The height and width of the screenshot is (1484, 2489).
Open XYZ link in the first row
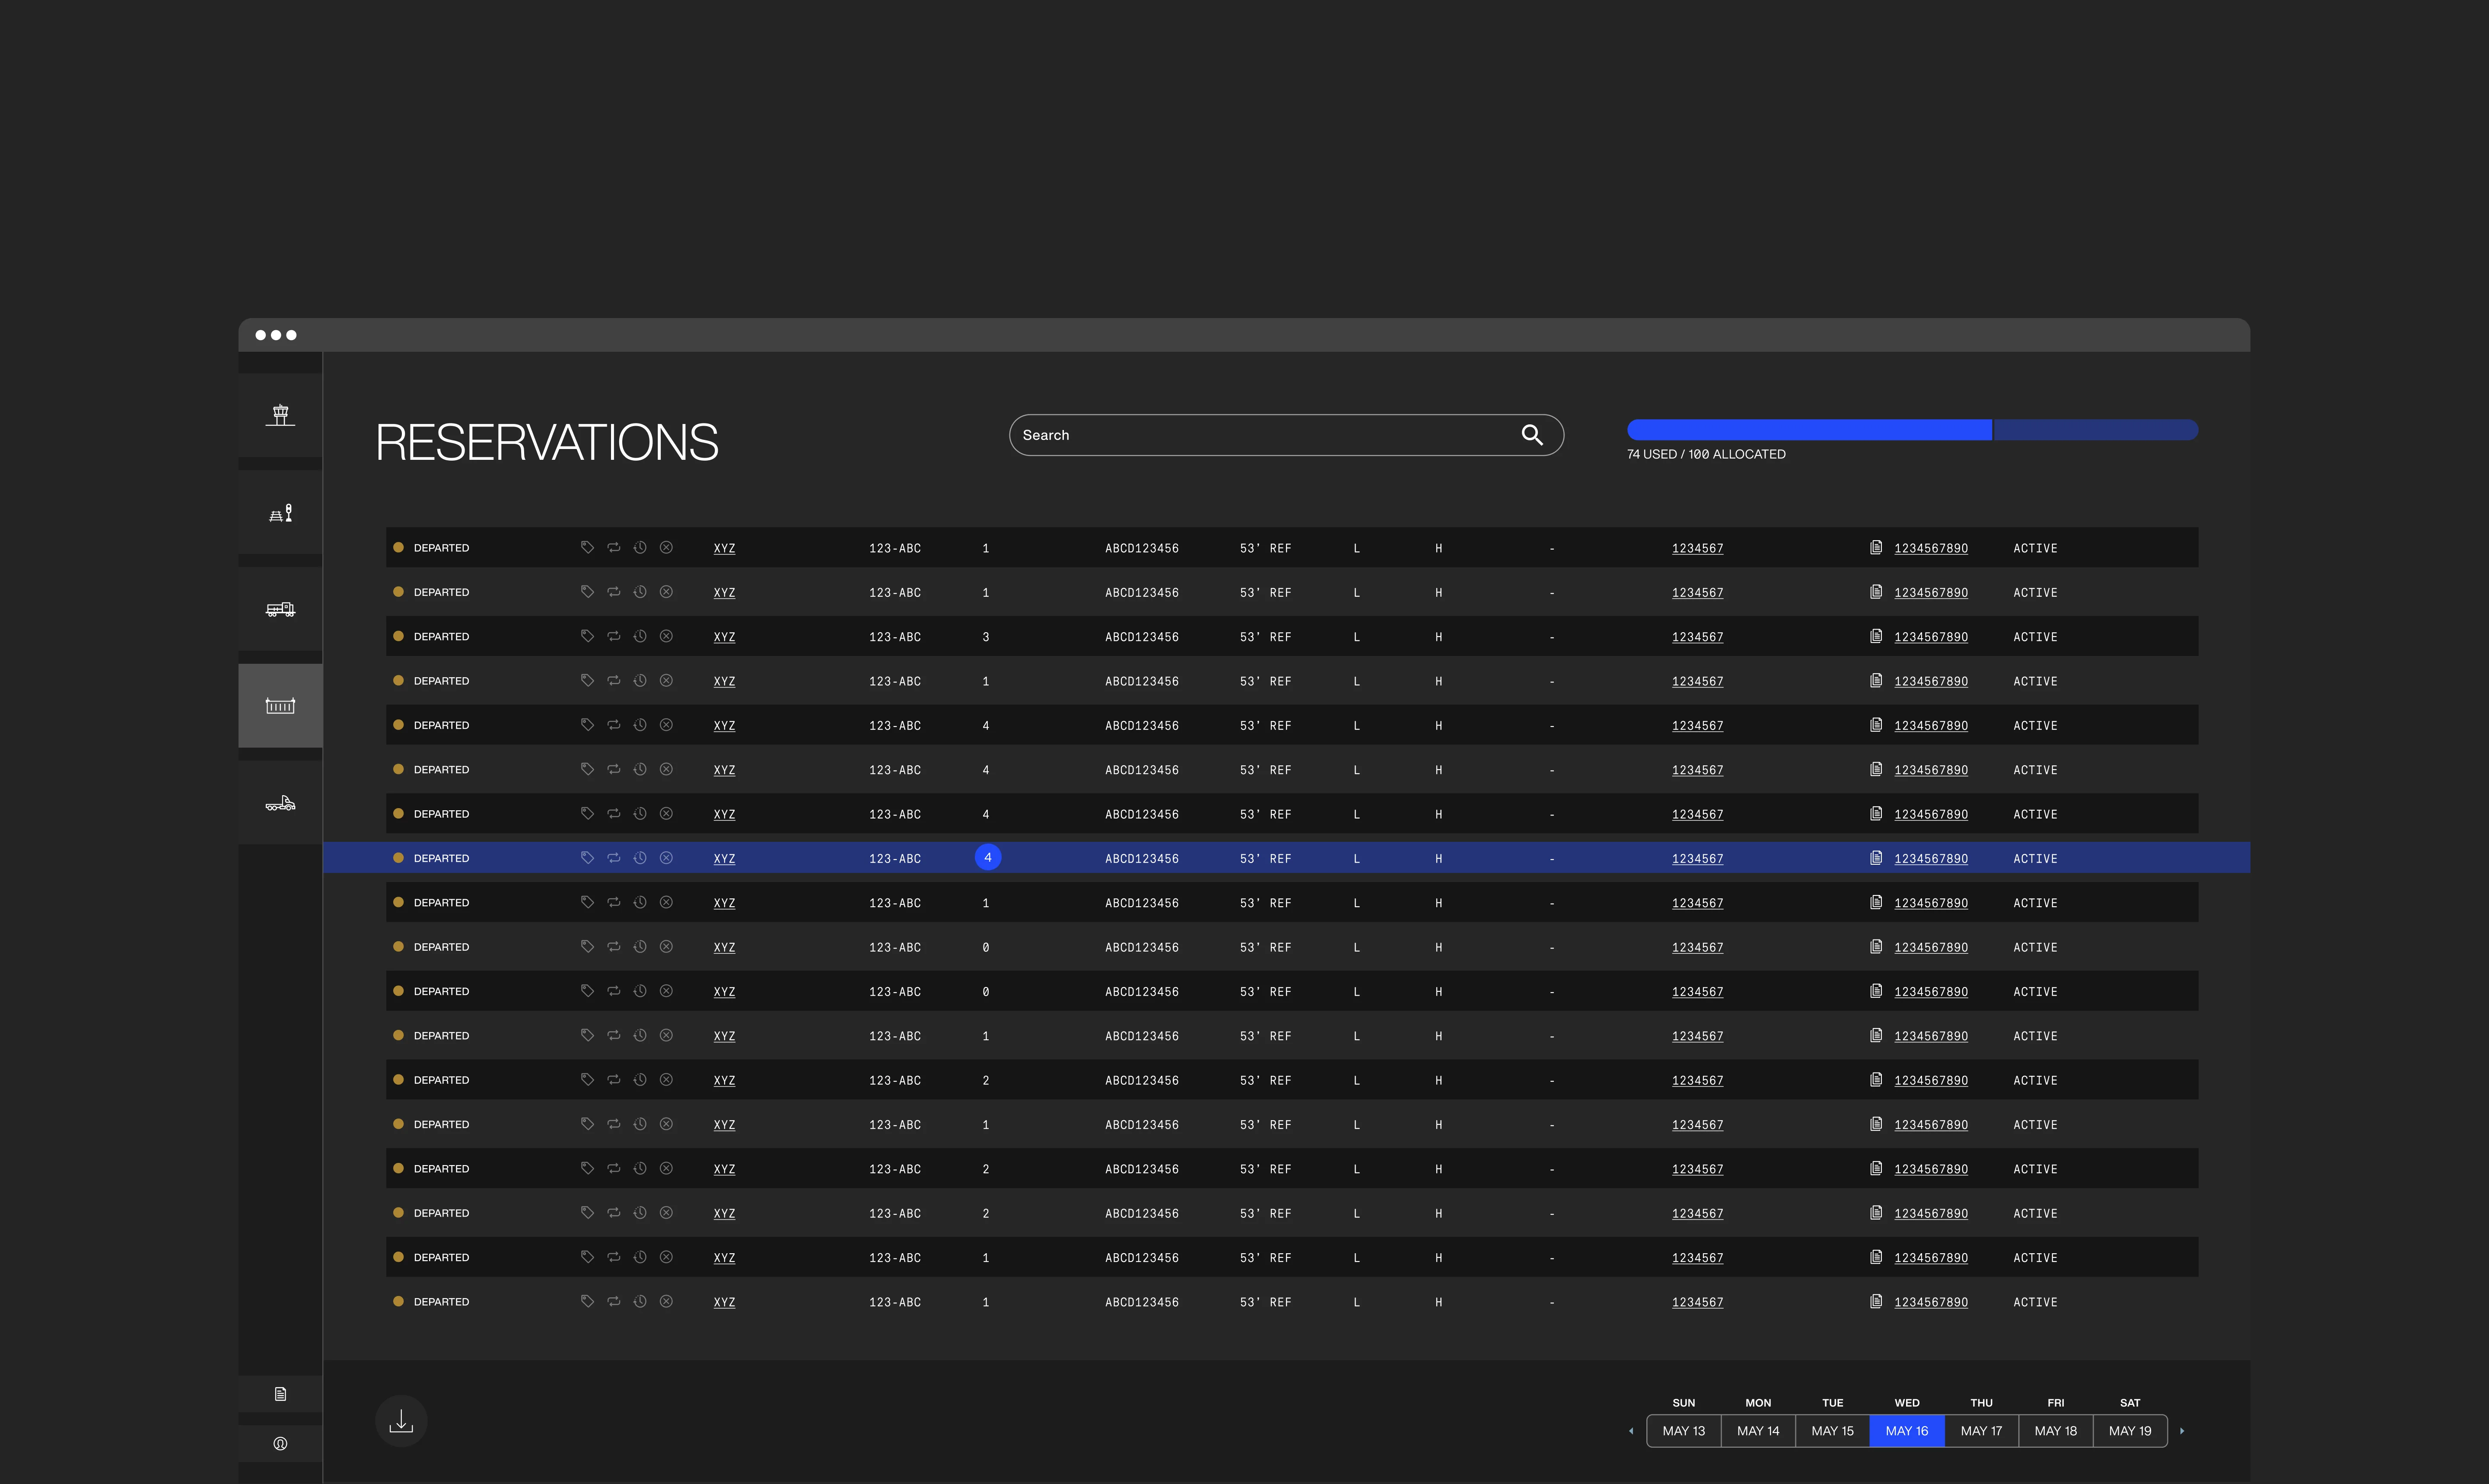[x=724, y=548]
